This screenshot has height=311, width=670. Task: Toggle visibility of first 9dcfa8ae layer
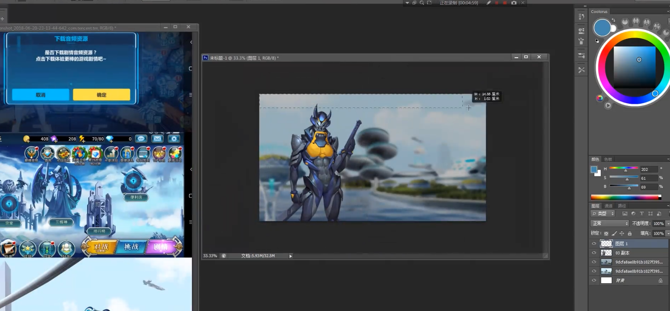click(x=594, y=262)
